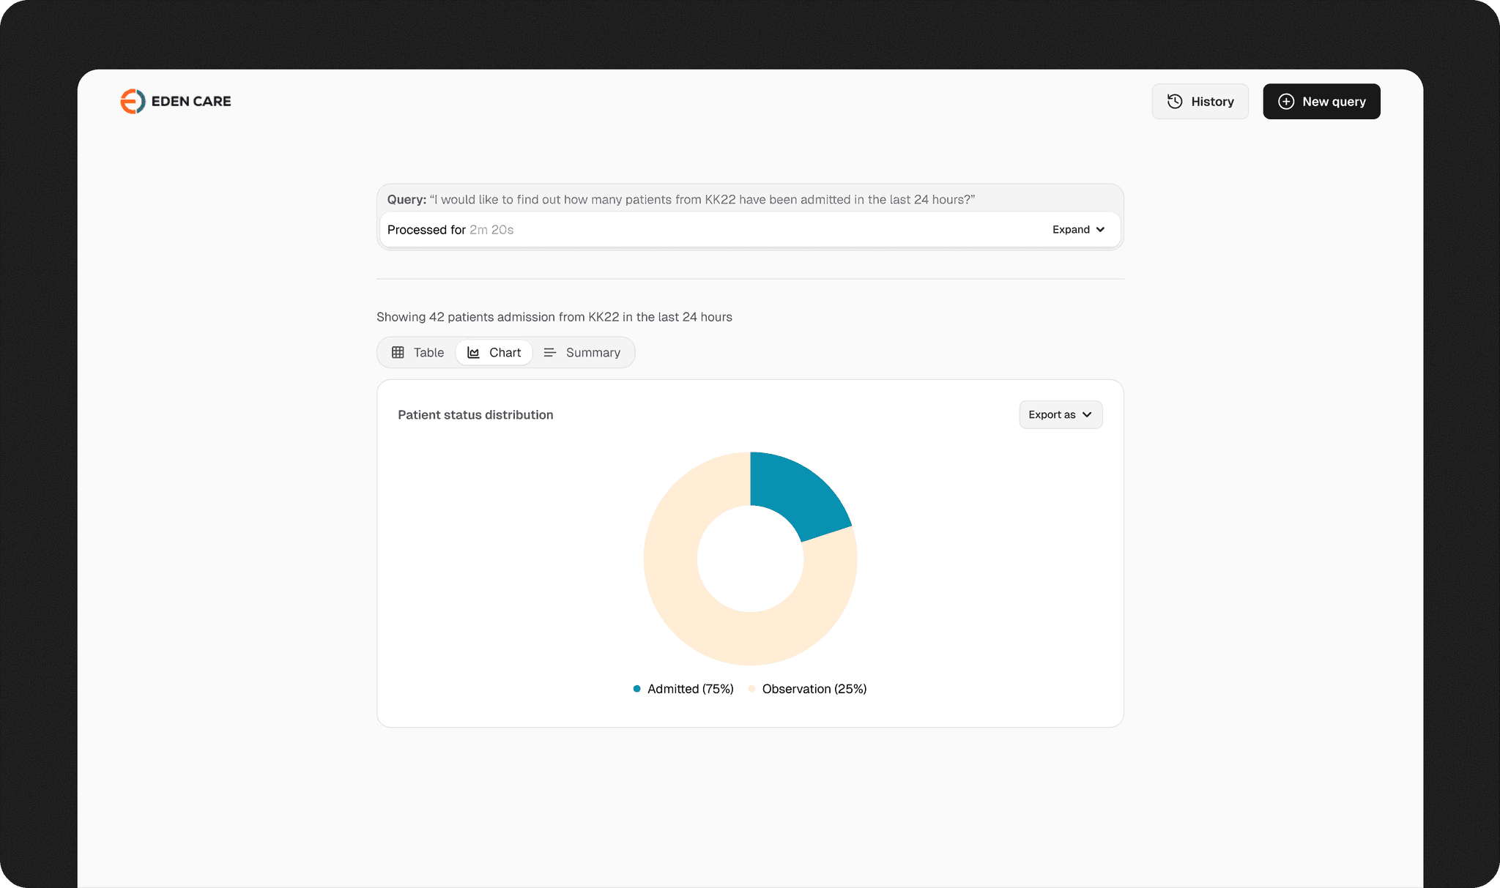Viewport: 1500px width, 888px height.
Task: Click the plus icon in New query
Action: pos(1286,101)
